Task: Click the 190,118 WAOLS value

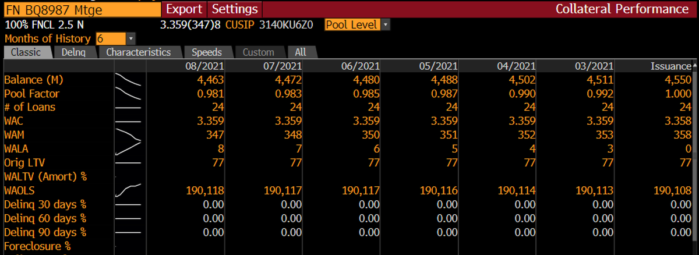Action: [205, 190]
